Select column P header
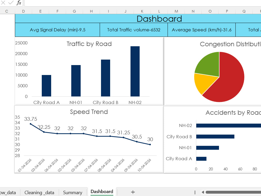Screen dimensions: 261x196 tap(227, 11)
